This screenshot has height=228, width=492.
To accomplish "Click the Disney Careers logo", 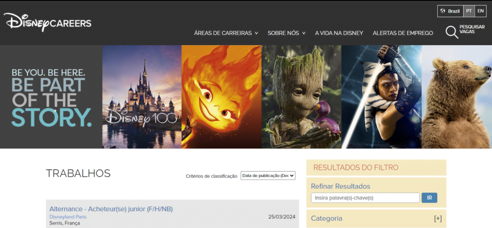I will tap(48, 22).
